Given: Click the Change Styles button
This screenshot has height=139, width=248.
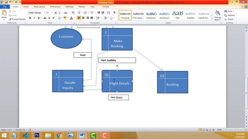Looking at the screenshot, I should [x=218, y=15].
